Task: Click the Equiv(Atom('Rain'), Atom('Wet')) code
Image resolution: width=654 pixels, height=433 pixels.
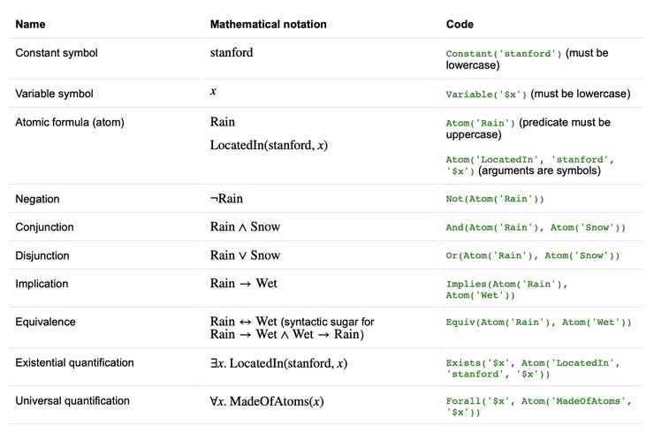Action: pos(538,323)
